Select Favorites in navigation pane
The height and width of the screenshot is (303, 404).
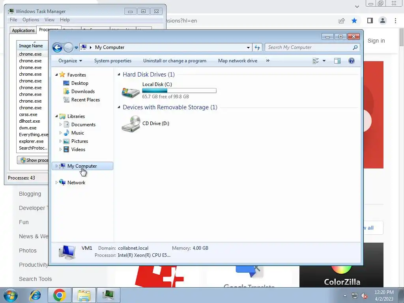77,75
